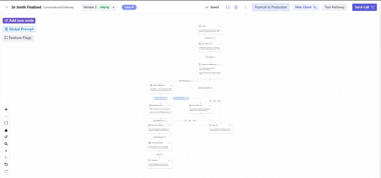Open the Web Client

point(305,7)
